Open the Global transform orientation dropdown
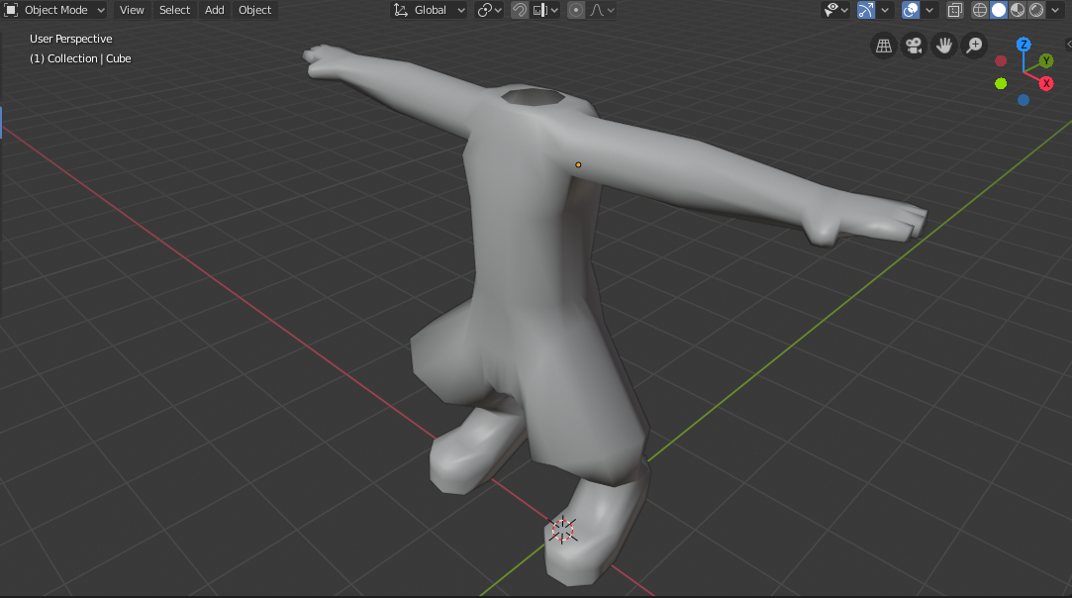This screenshot has height=598, width=1072. (x=430, y=10)
